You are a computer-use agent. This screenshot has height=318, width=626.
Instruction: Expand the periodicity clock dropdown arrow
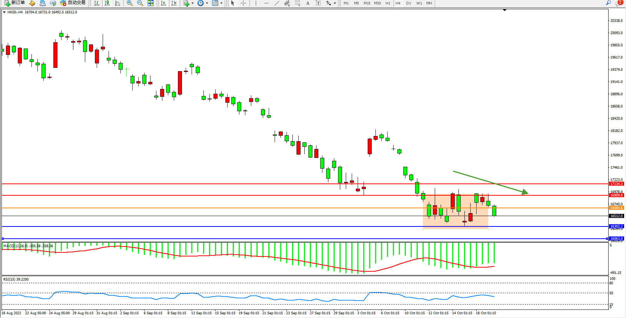207,3
